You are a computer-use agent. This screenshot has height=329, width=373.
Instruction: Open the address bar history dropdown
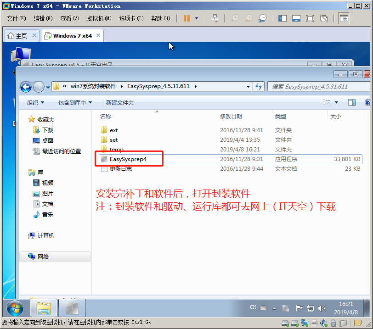point(248,86)
